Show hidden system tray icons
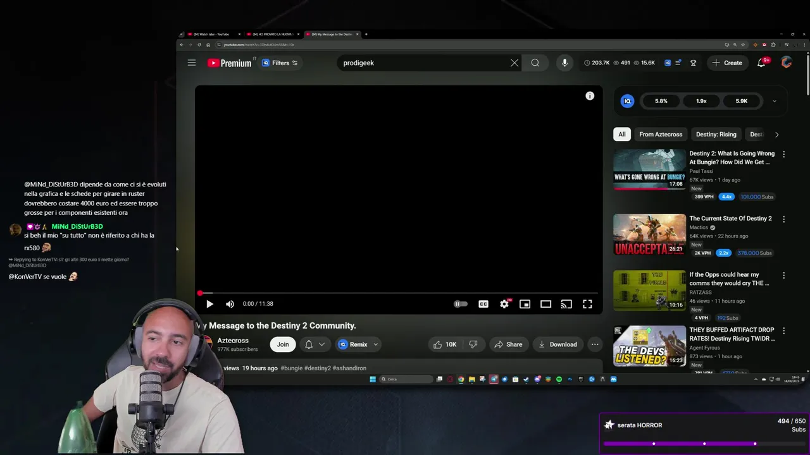The width and height of the screenshot is (810, 455). point(756,379)
